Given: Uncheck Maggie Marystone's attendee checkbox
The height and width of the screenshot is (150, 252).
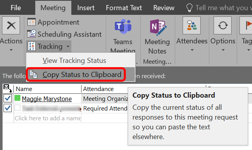Looking at the screenshot, I should (x=7, y=98).
